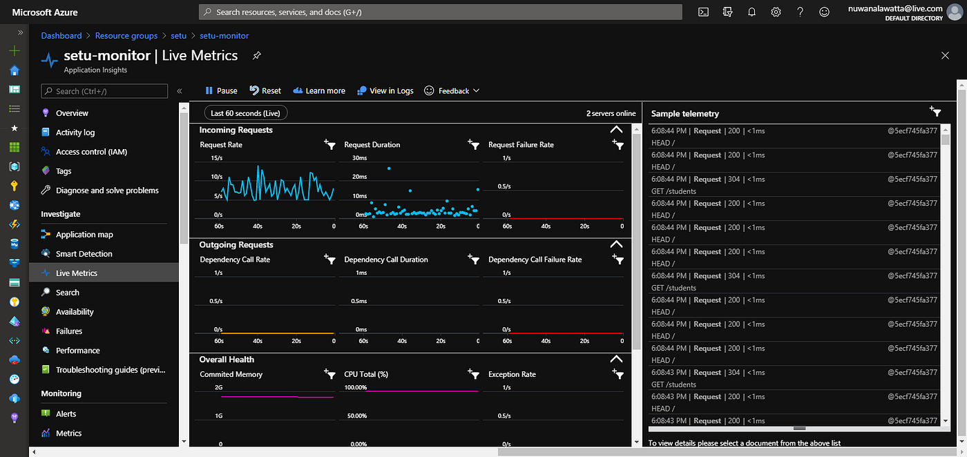This screenshot has height=457, width=967.
Task: Open Cloud Shell from top bar
Action: coord(703,12)
